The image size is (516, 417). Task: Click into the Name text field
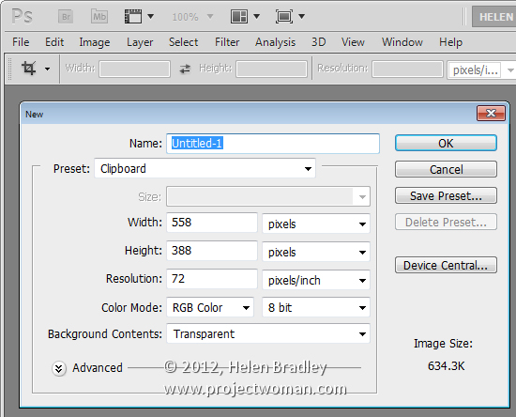273,144
